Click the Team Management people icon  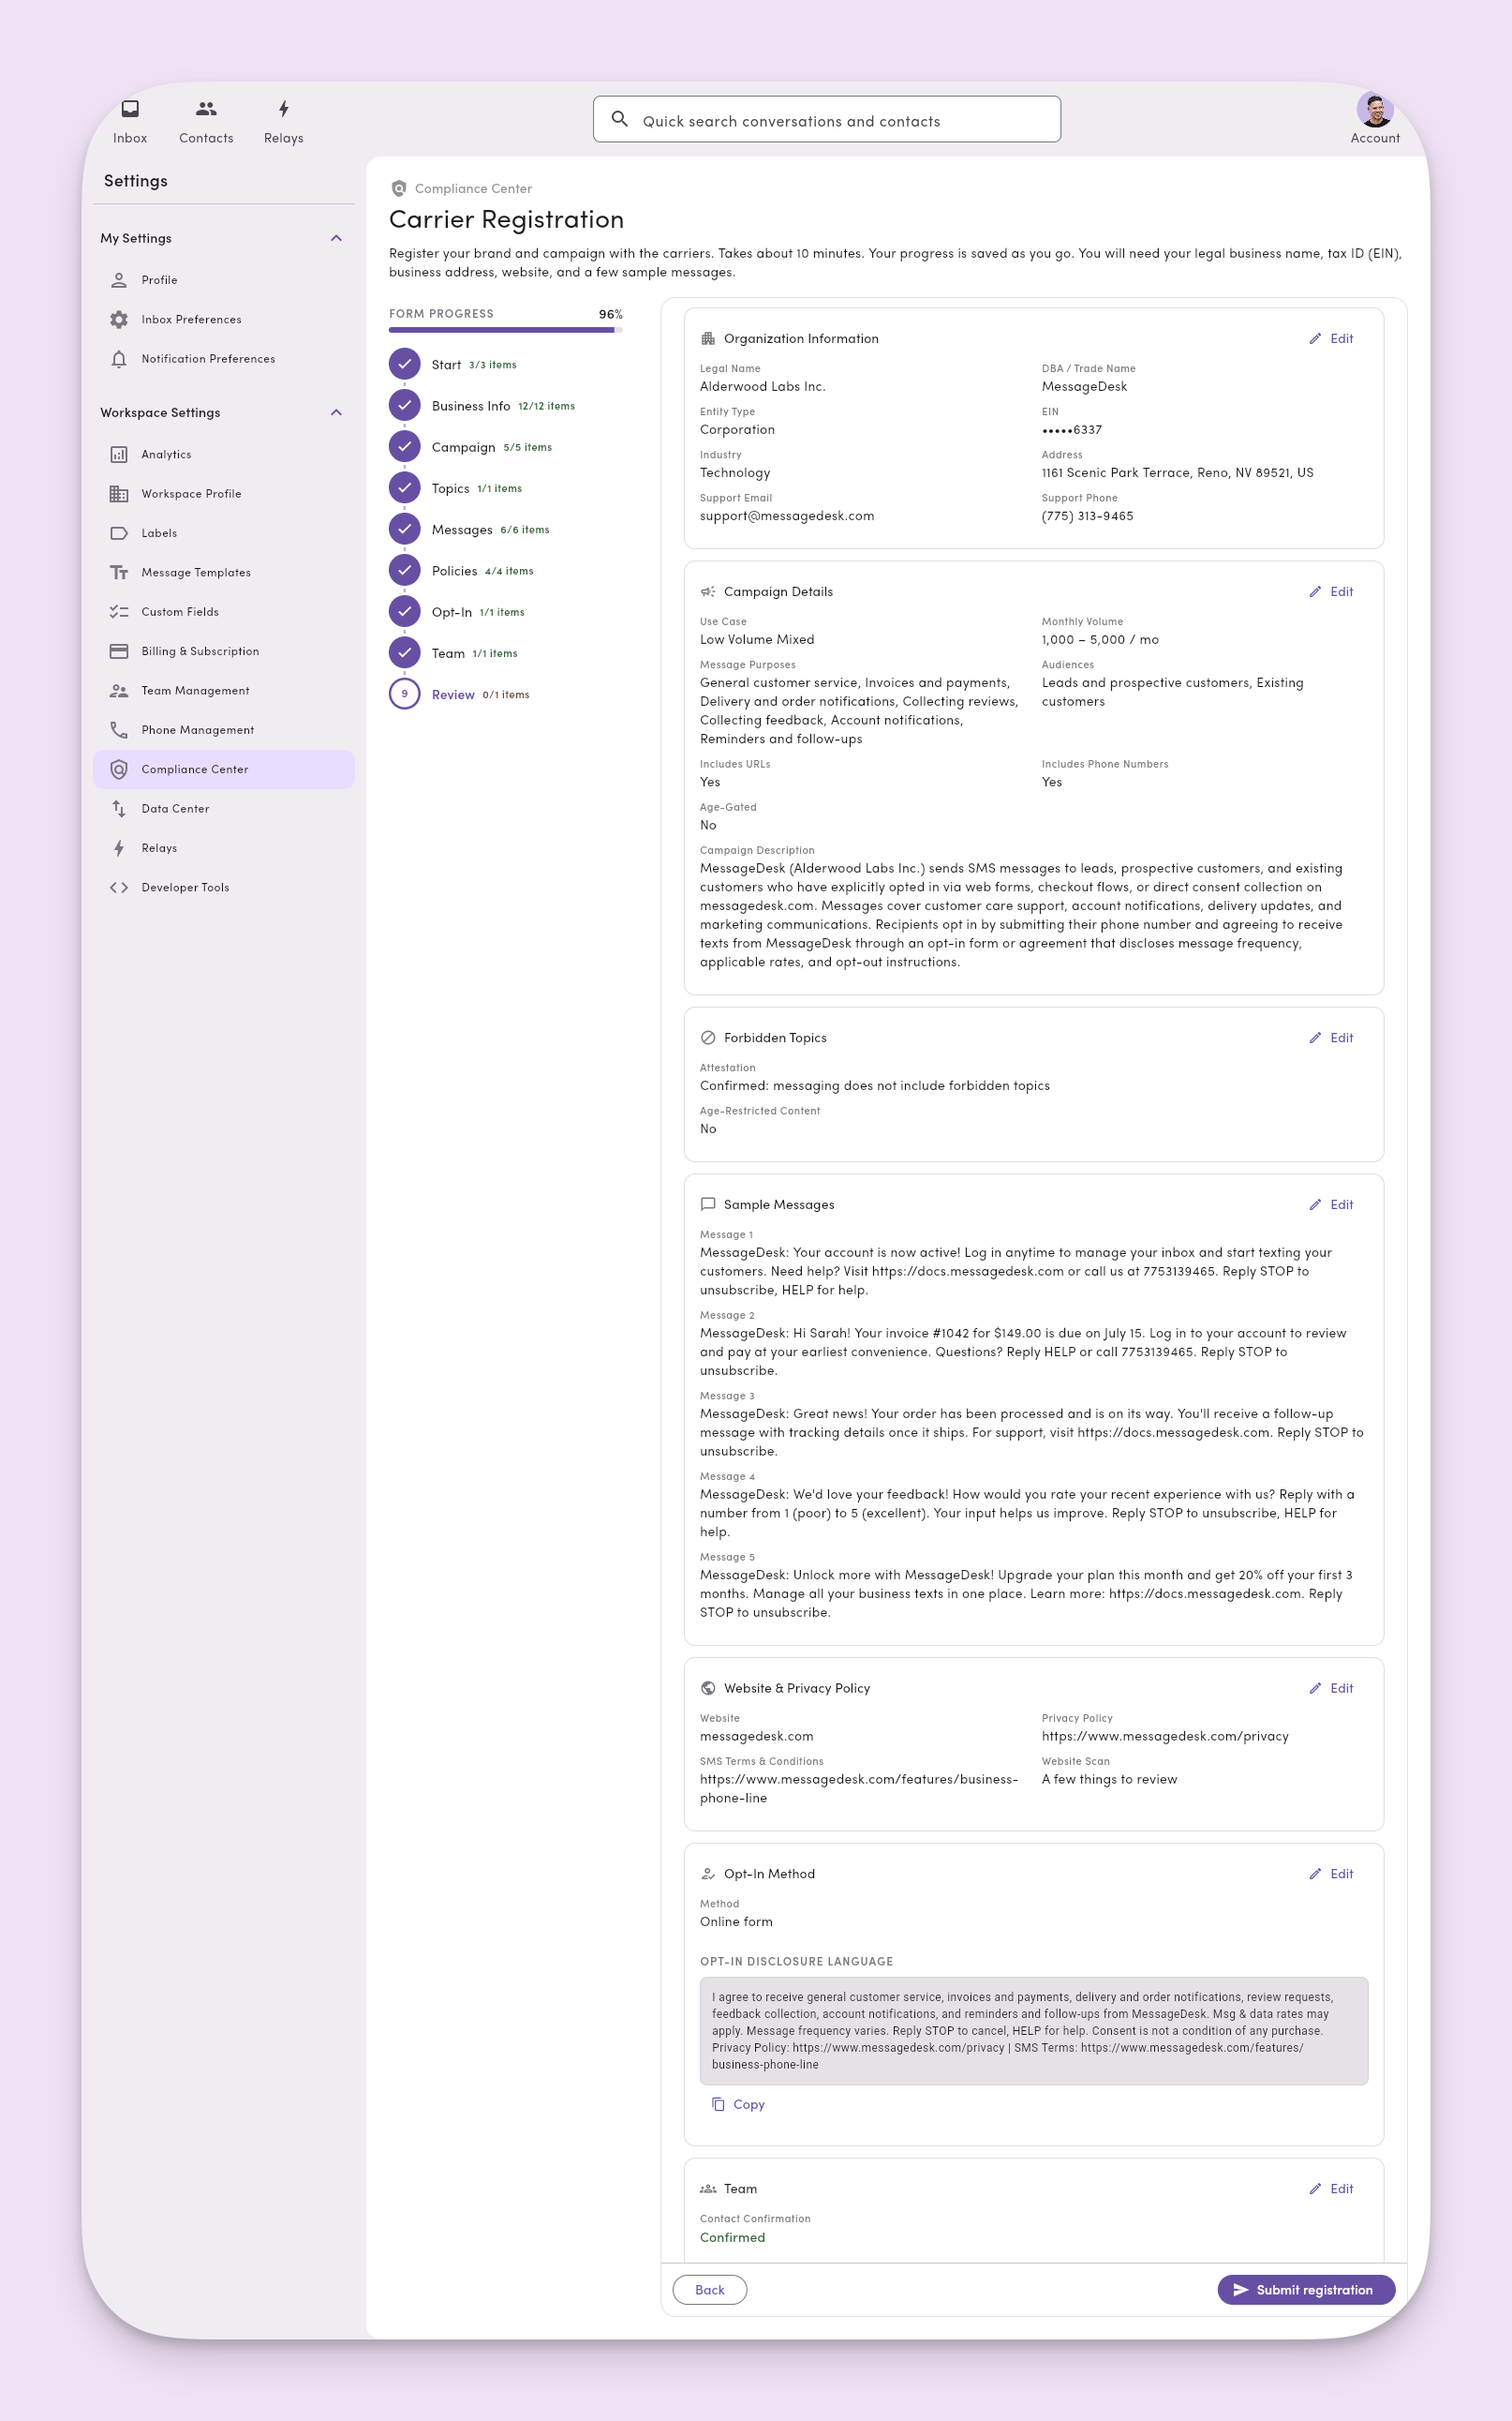coord(119,690)
